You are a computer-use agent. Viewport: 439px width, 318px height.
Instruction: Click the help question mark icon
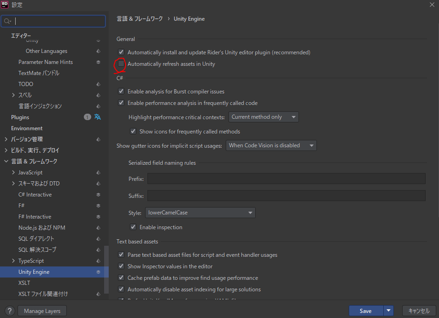pyautogui.click(x=10, y=311)
